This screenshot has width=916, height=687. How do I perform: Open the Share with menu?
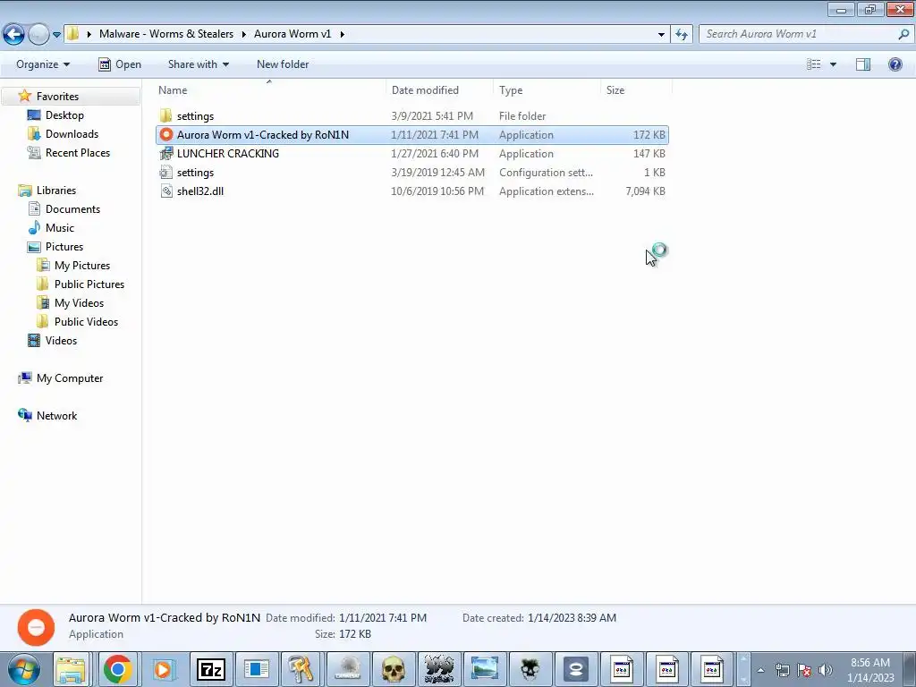[198, 64]
